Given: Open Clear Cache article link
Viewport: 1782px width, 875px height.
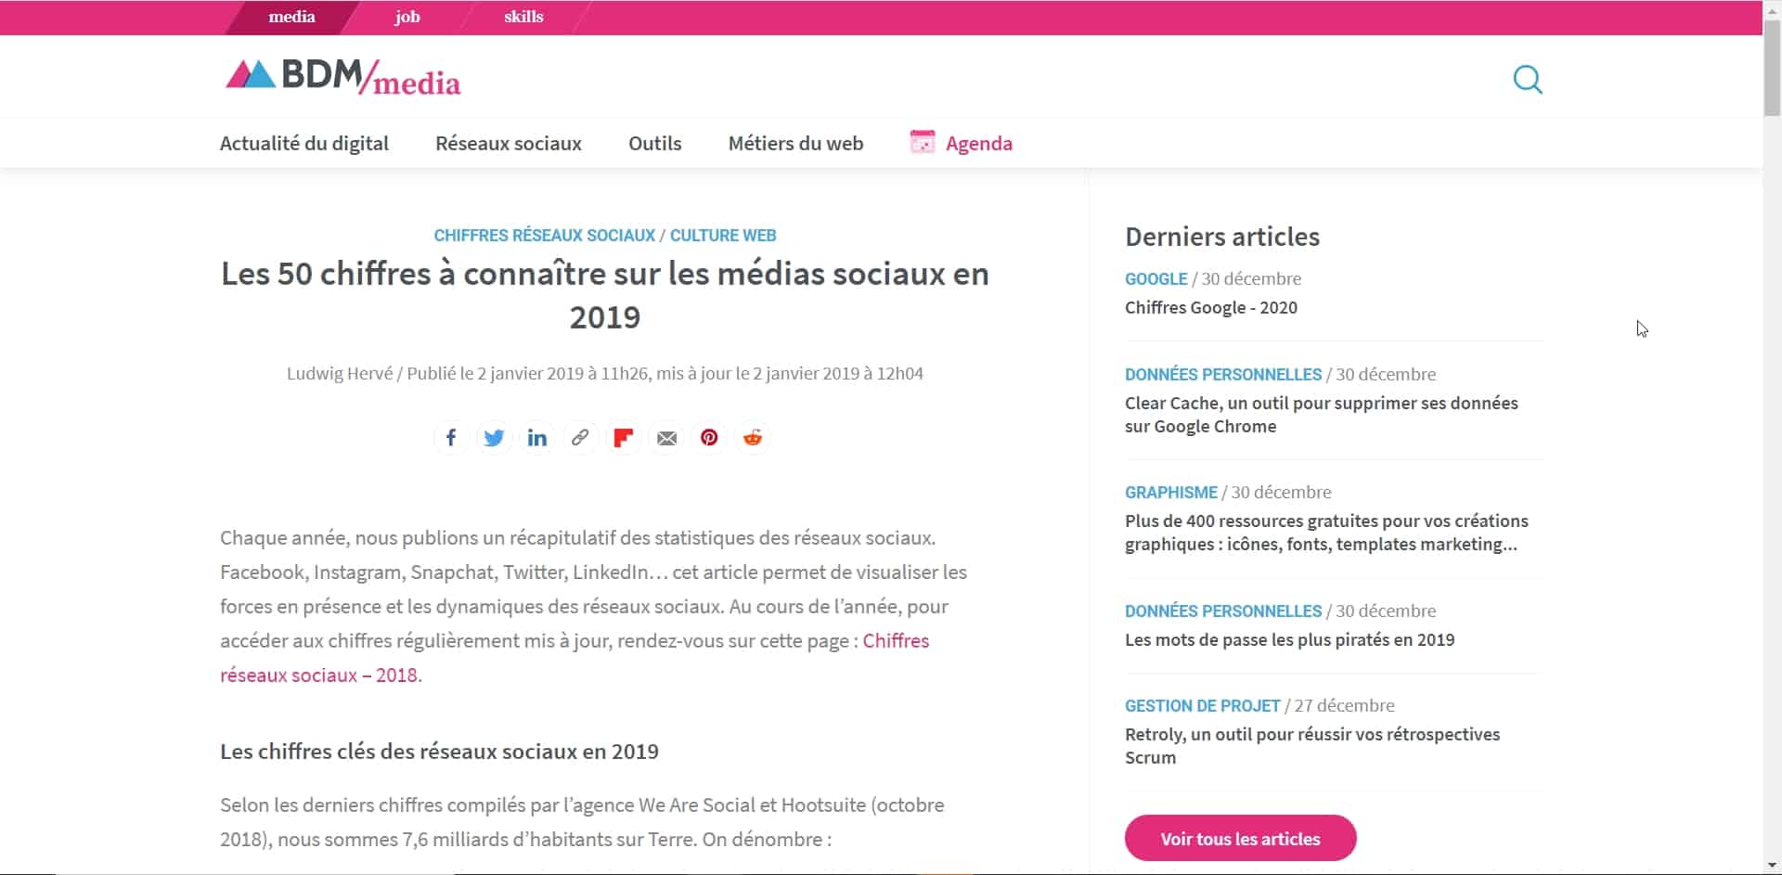Looking at the screenshot, I should click(1322, 415).
